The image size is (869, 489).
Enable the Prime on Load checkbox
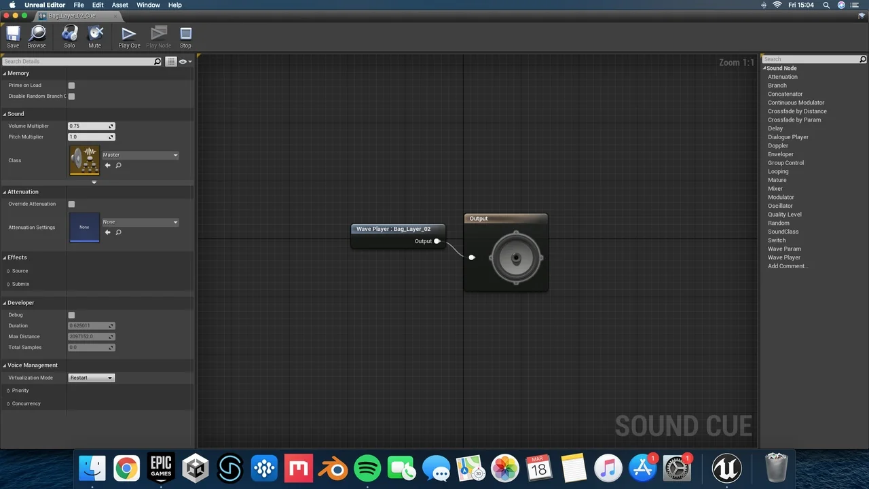point(71,85)
